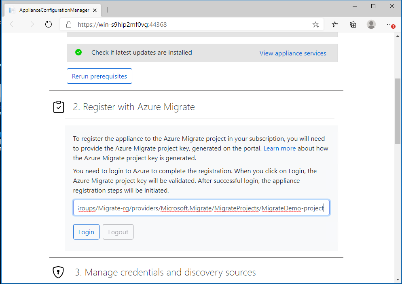
Task: Add this page to favorites with the star icon
Action: [x=315, y=24]
